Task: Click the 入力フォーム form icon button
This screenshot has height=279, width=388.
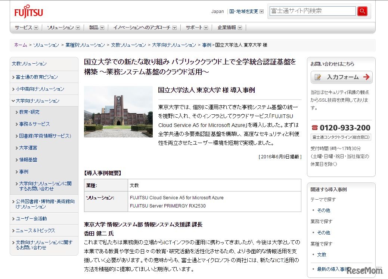Action: (341, 77)
